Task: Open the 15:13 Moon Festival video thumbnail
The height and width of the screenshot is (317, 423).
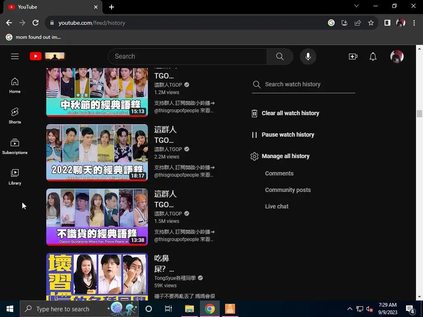Action: [97, 92]
